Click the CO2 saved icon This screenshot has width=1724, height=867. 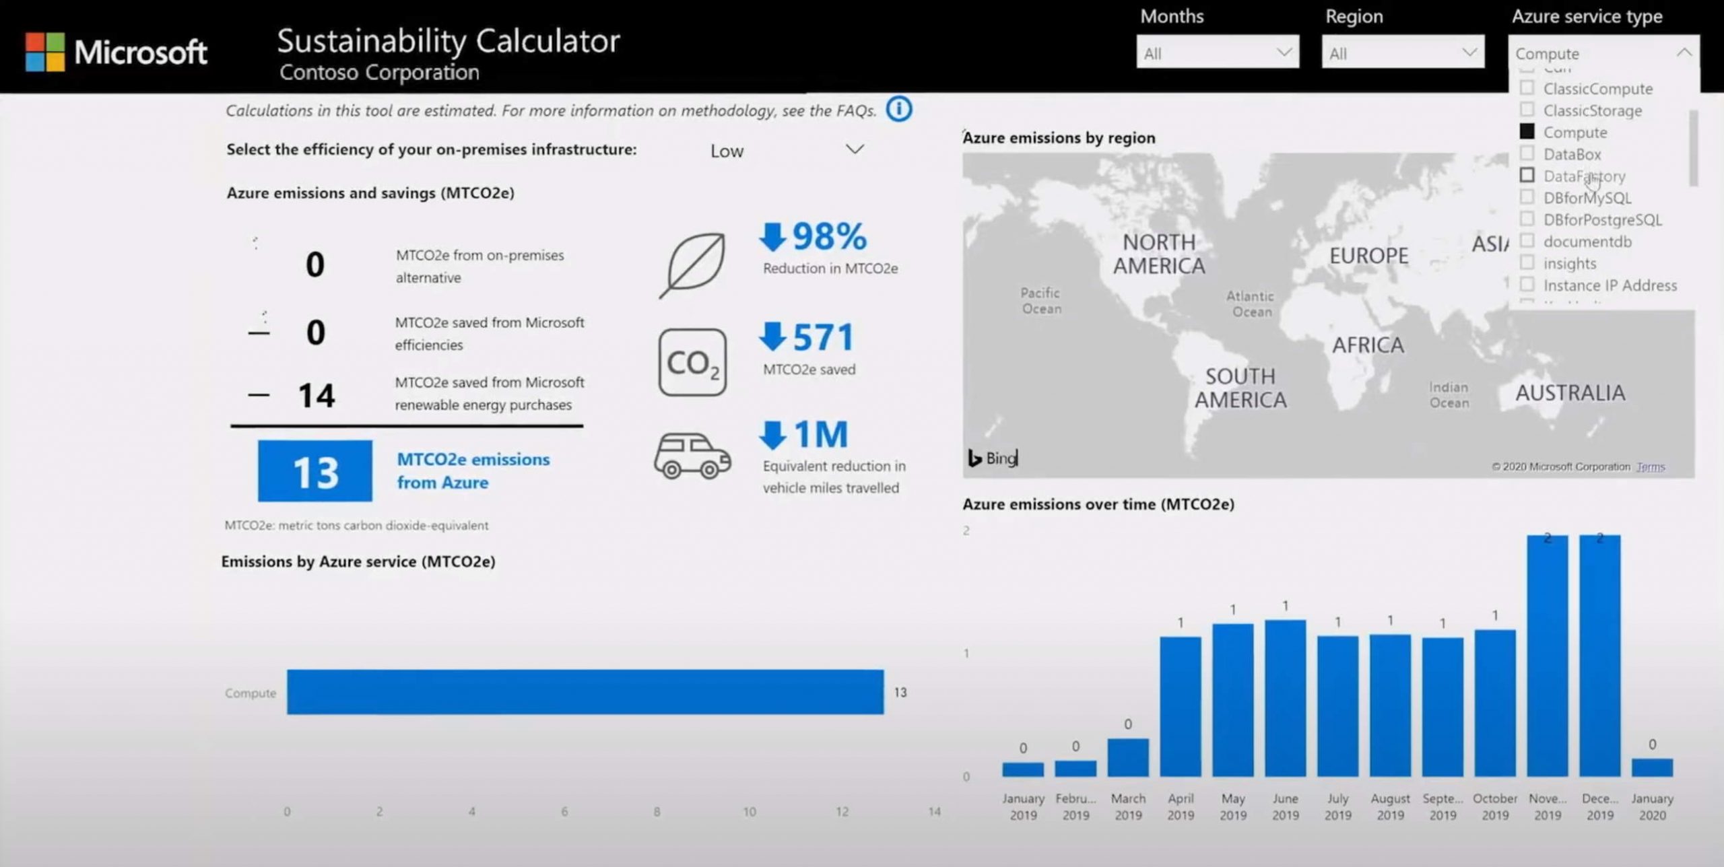[x=692, y=362]
